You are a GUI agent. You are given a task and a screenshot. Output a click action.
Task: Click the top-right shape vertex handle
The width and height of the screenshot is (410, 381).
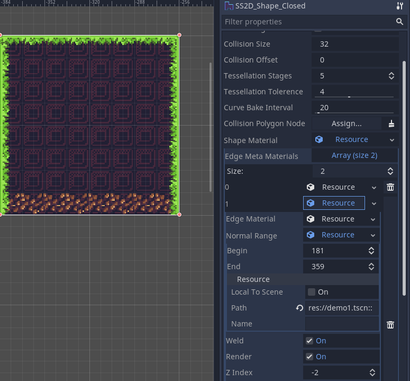(x=179, y=35)
